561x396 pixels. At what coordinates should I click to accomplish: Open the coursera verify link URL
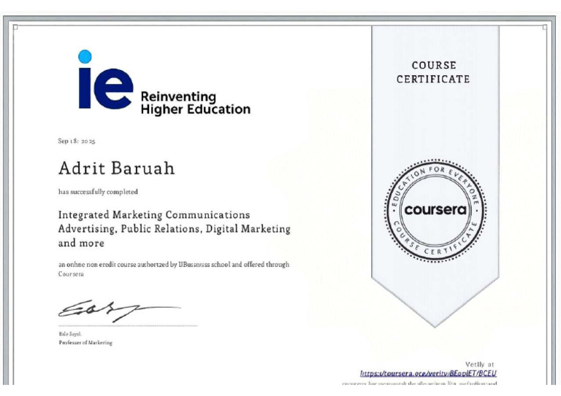tap(428, 373)
